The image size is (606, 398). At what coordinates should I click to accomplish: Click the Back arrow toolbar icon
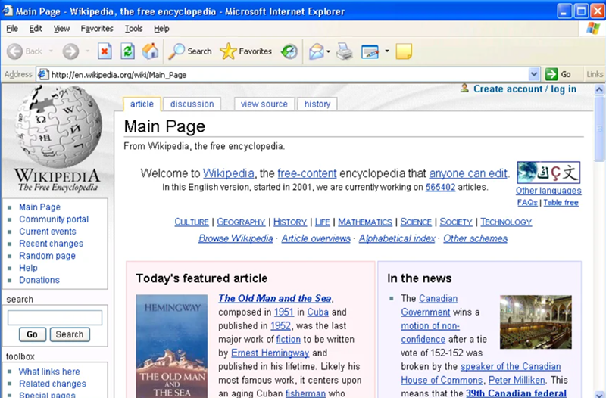pyautogui.click(x=14, y=51)
